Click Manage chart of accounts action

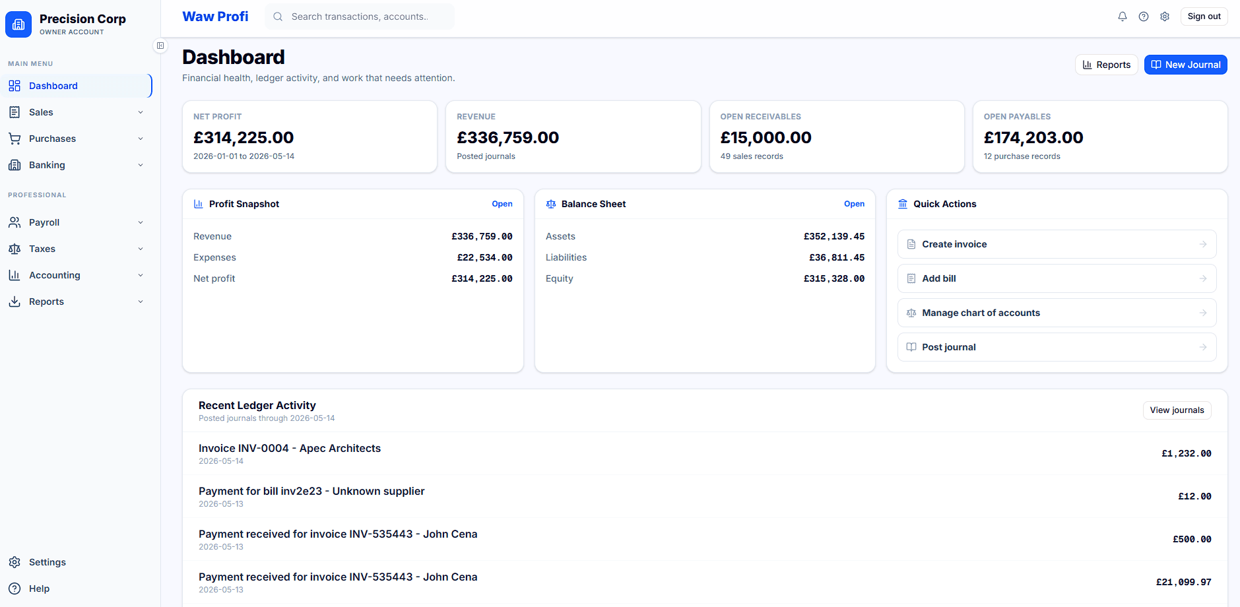[x=1057, y=313]
